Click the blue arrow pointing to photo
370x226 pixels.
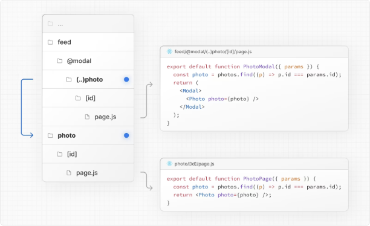pyautogui.click(x=27, y=107)
